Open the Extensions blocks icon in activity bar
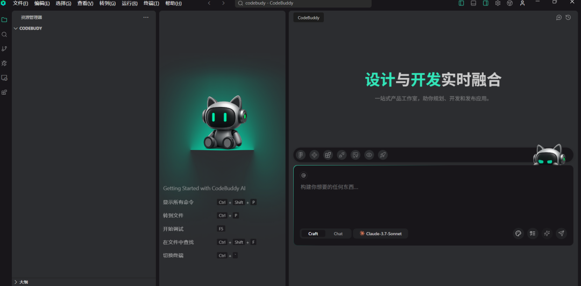Viewport: 581px width, 286px height. pos(4,92)
